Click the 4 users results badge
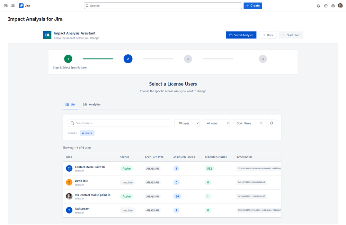The width and height of the screenshot is (346, 225). pyautogui.click(x=87, y=133)
